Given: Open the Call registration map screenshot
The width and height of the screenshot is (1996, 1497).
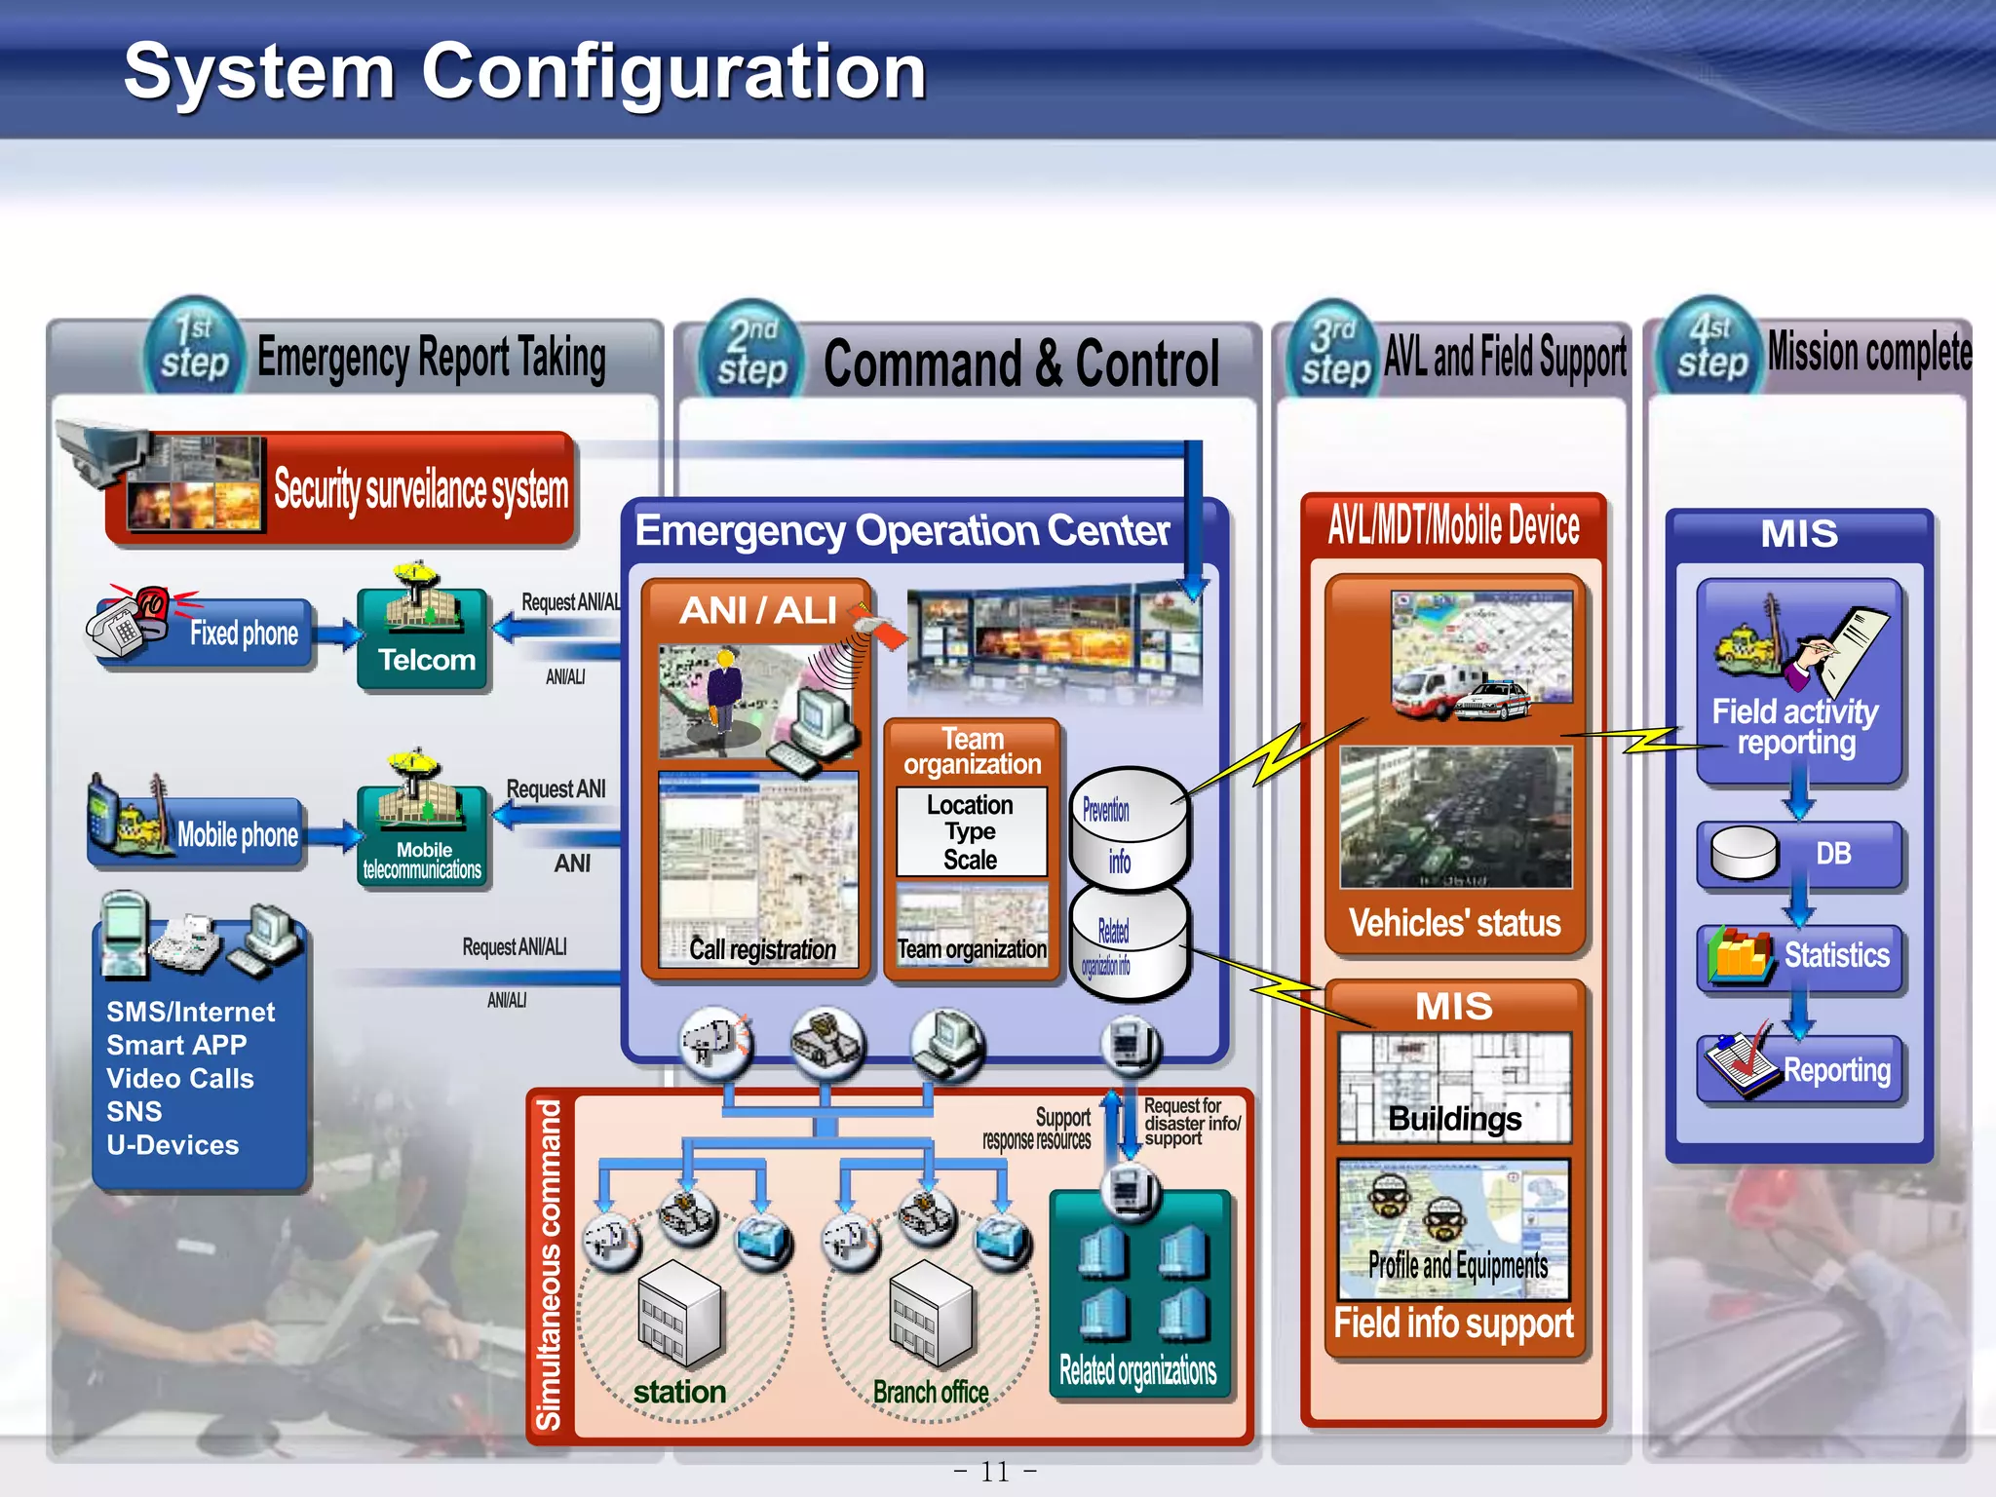Looking at the screenshot, I should pos(758,867).
